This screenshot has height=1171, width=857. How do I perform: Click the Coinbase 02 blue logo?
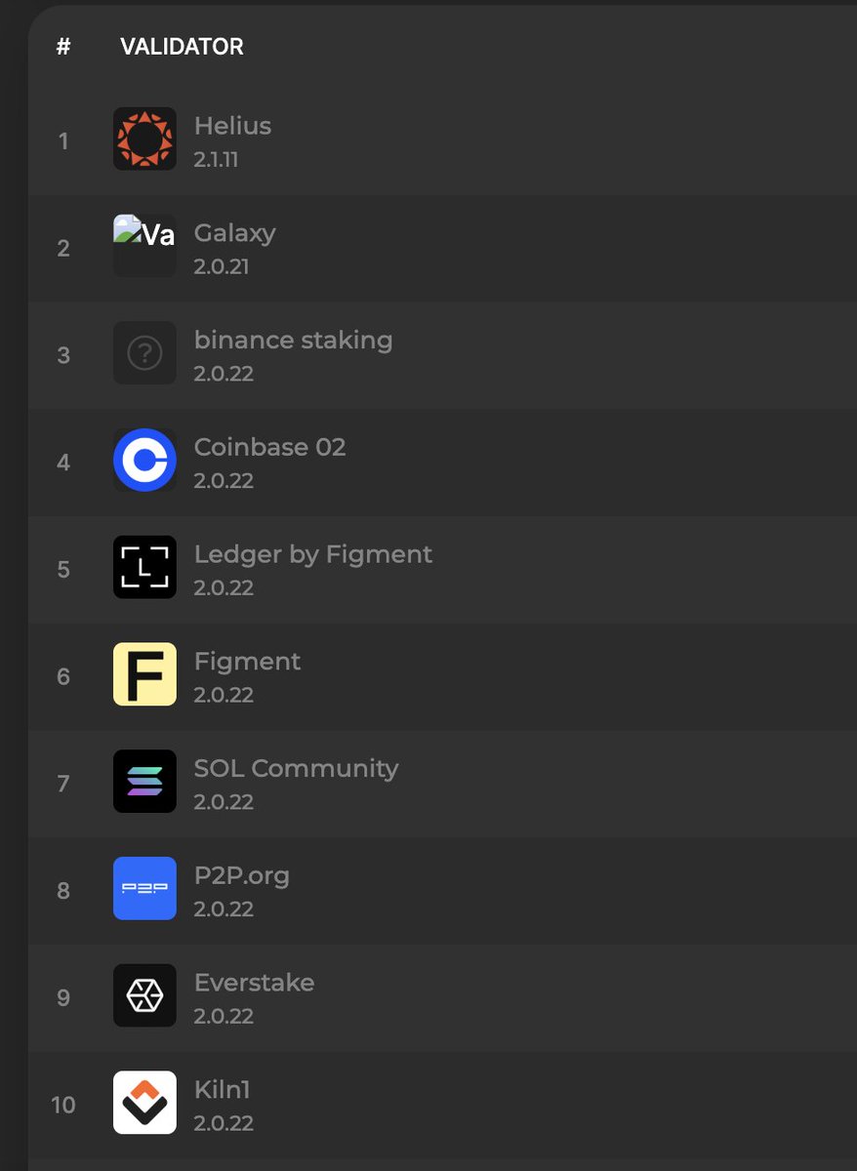point(144,460)
